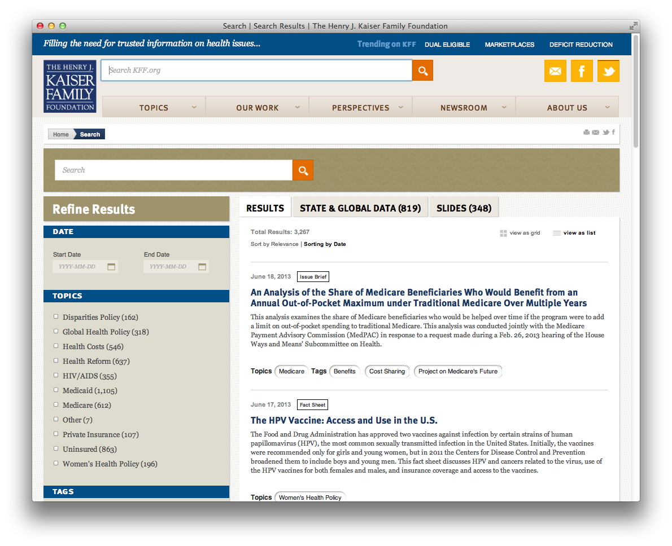Click the End Date input field
Image resolution: width=672 pixels, height=546 pixels.
(176, 267)
